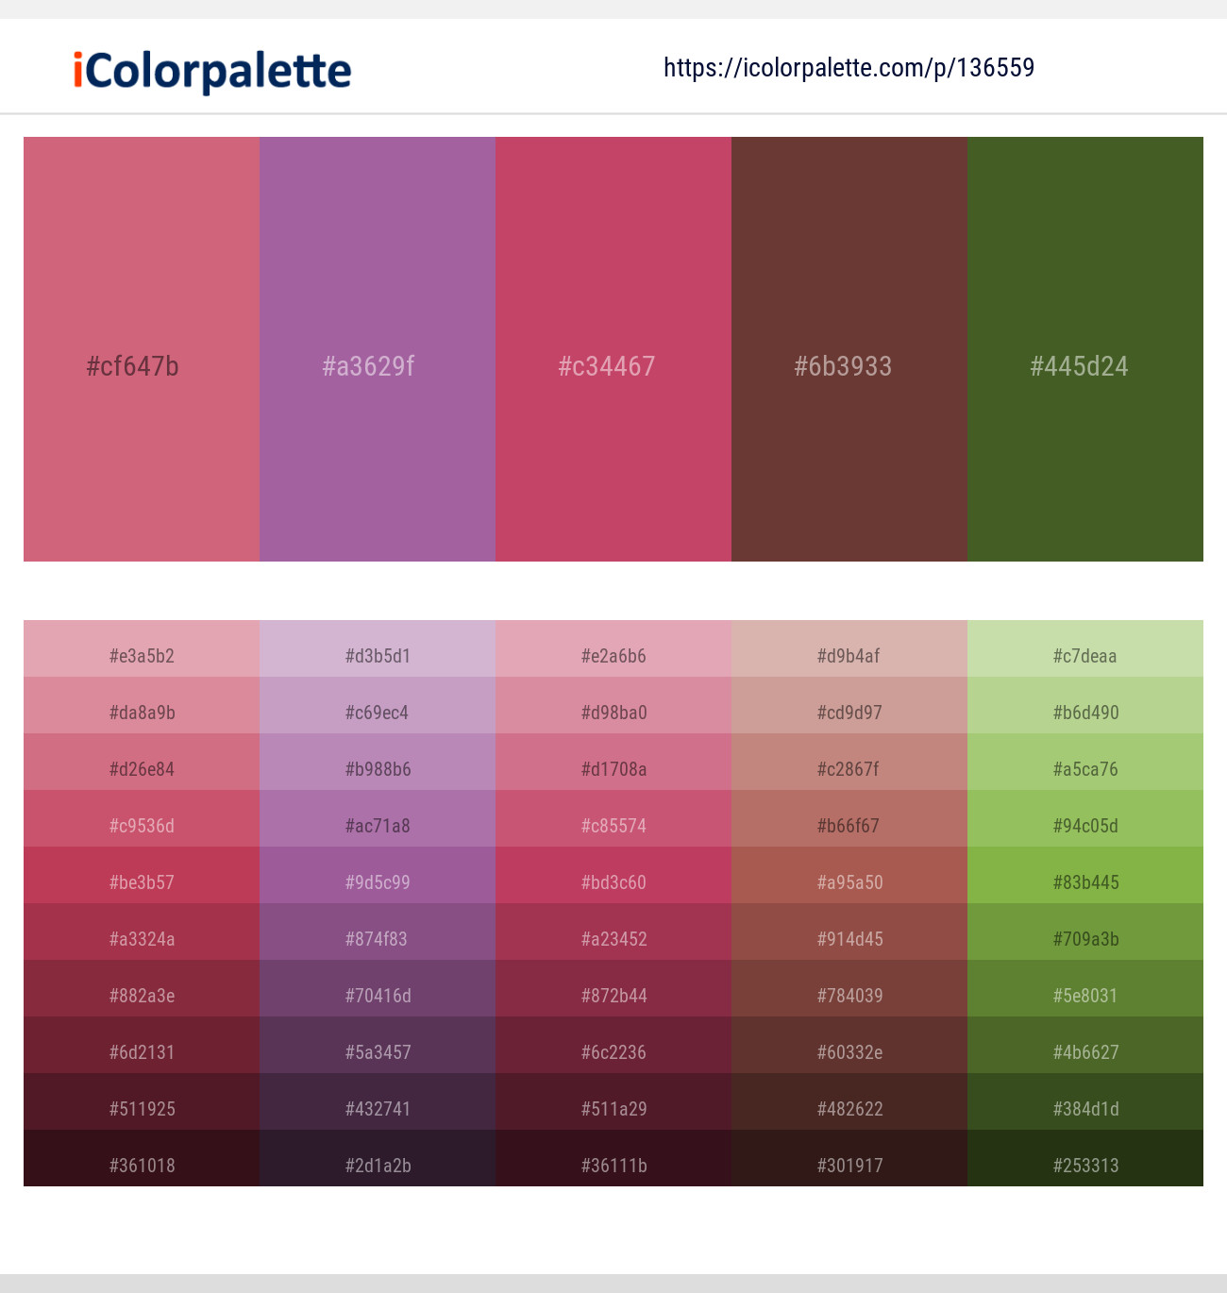Select the large #445d24 green swatch

point(1085,349)
